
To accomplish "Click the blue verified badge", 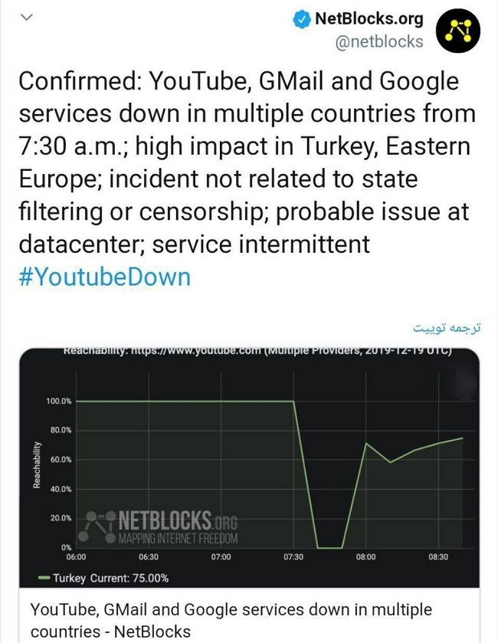I will click(302, 19).
